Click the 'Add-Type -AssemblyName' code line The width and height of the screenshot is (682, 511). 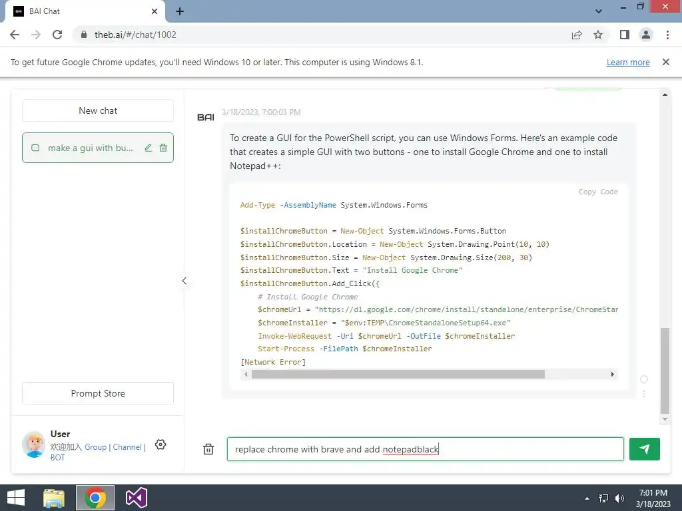334,205
